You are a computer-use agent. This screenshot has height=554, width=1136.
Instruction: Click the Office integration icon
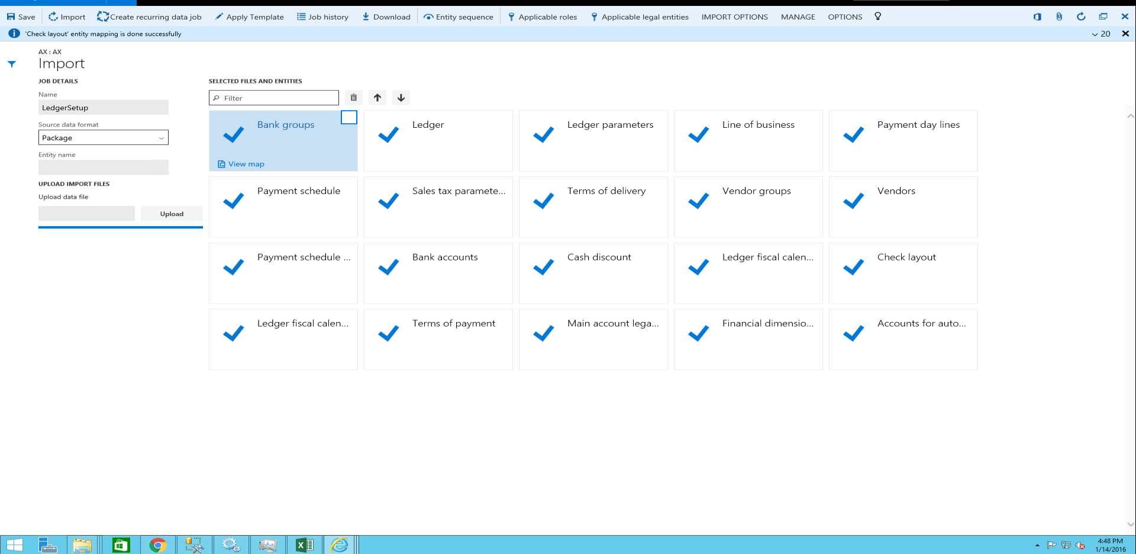(x=1037, y=17)
